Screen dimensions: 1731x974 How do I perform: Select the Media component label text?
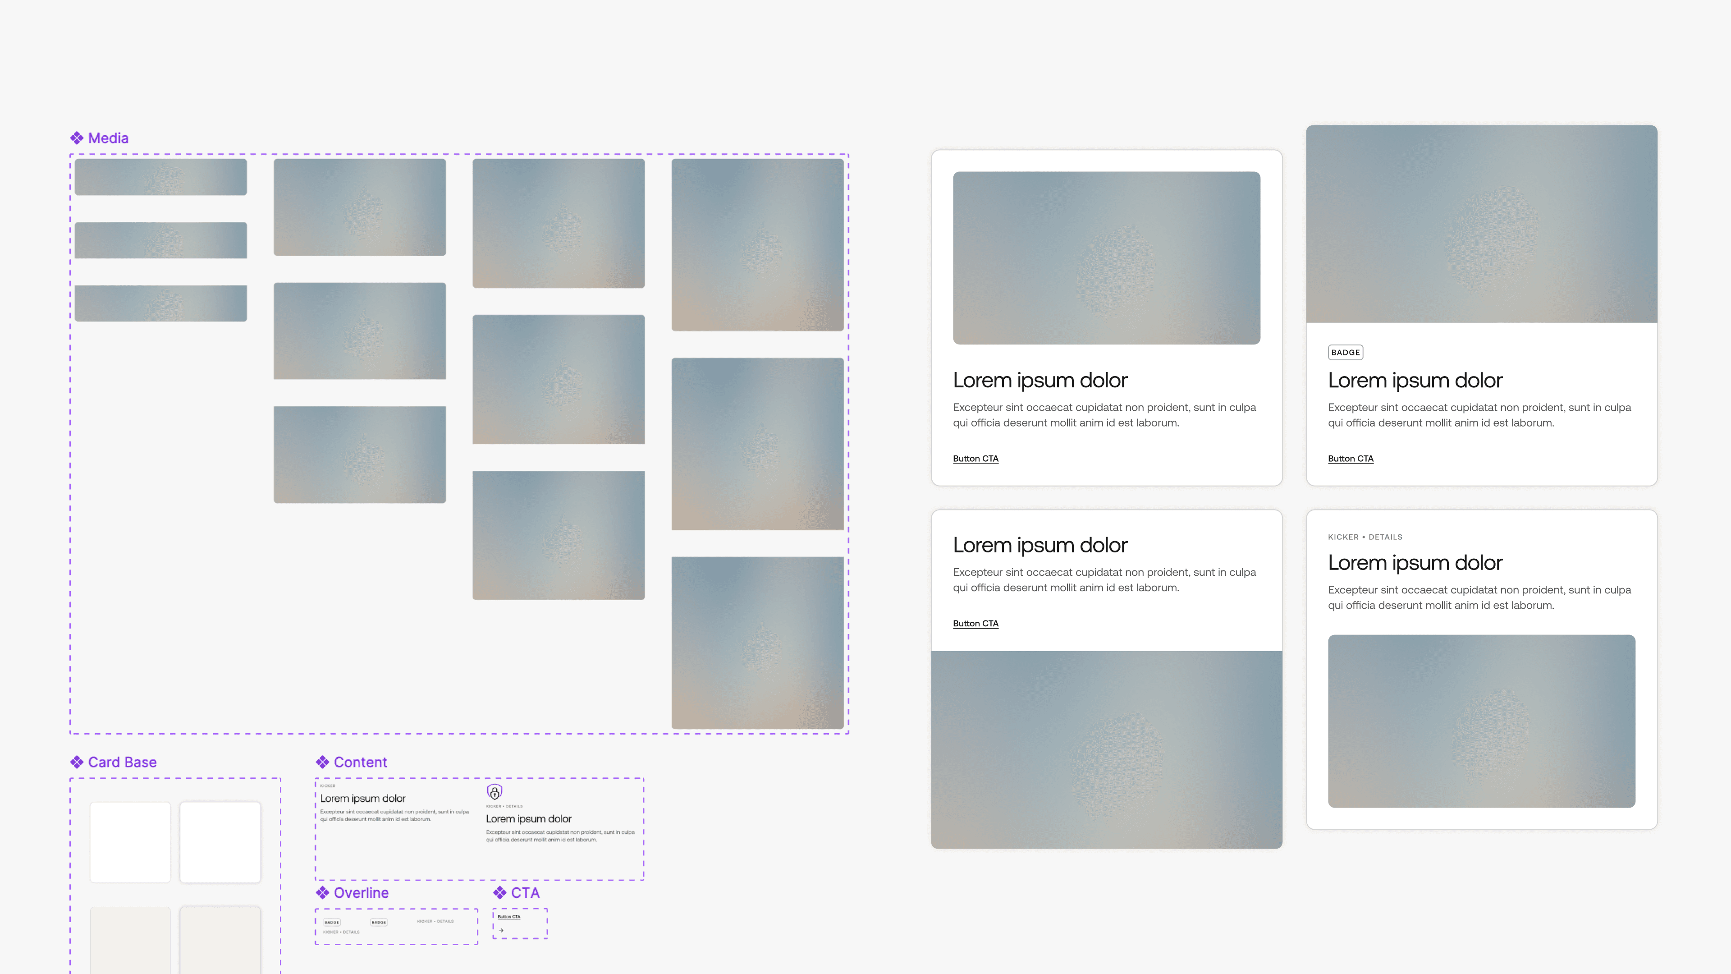(108, 138)
